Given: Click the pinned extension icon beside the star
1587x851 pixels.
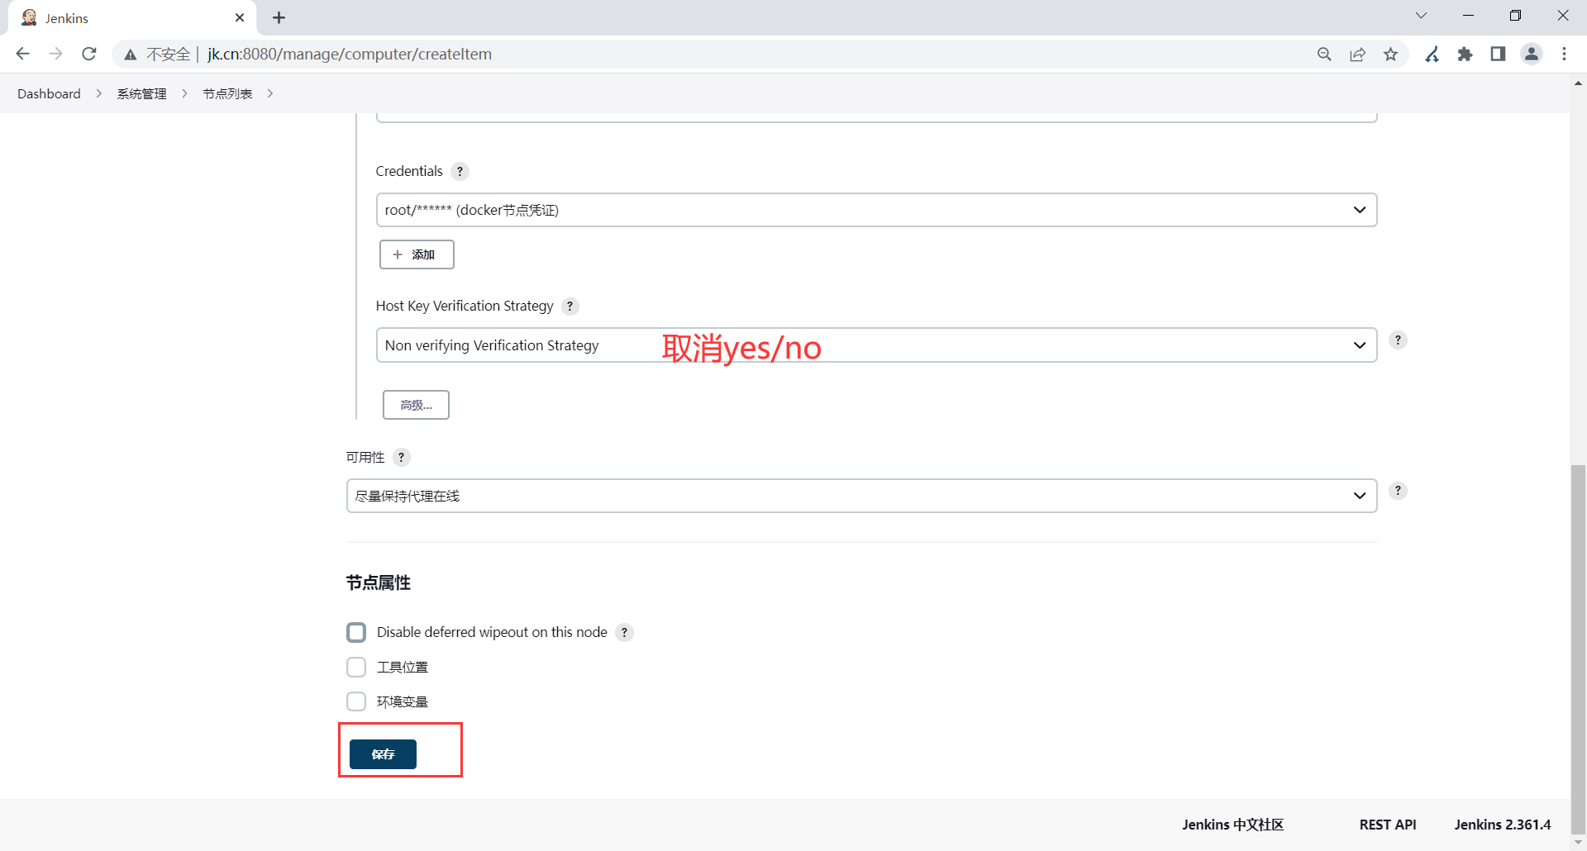Looking at the screenshot, I should pyautogui.click(x=1432, y=54).
